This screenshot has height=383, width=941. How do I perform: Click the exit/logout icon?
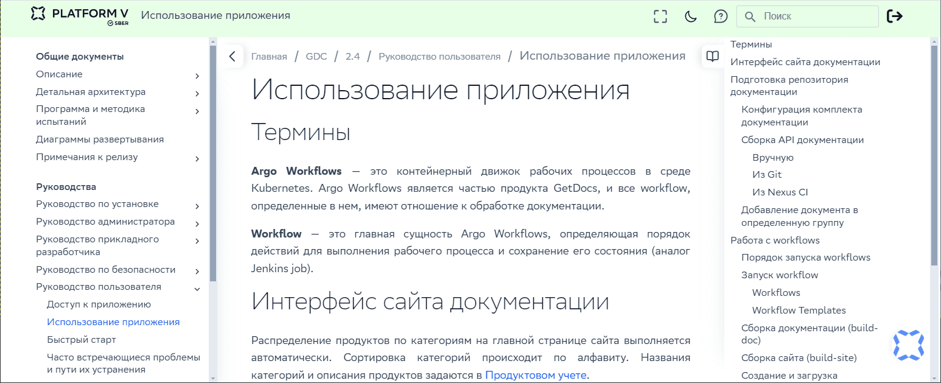pyautogui.click(x=895, y=16)
